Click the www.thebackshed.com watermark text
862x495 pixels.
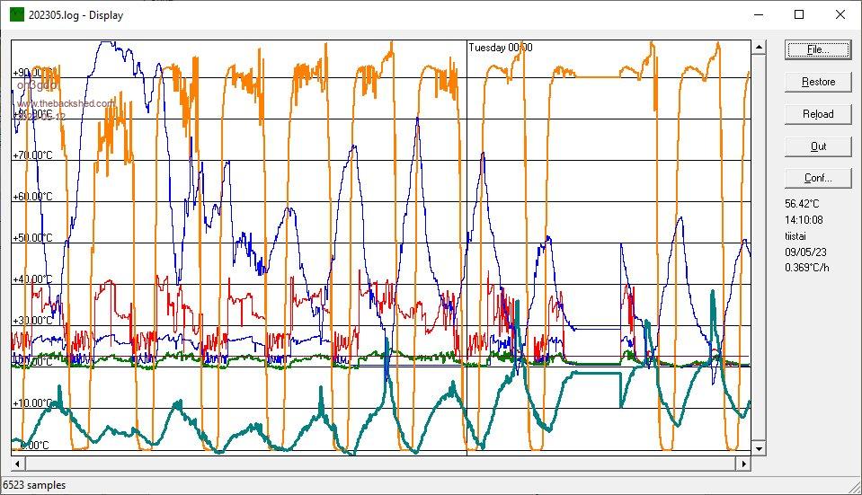coord(66,103)
